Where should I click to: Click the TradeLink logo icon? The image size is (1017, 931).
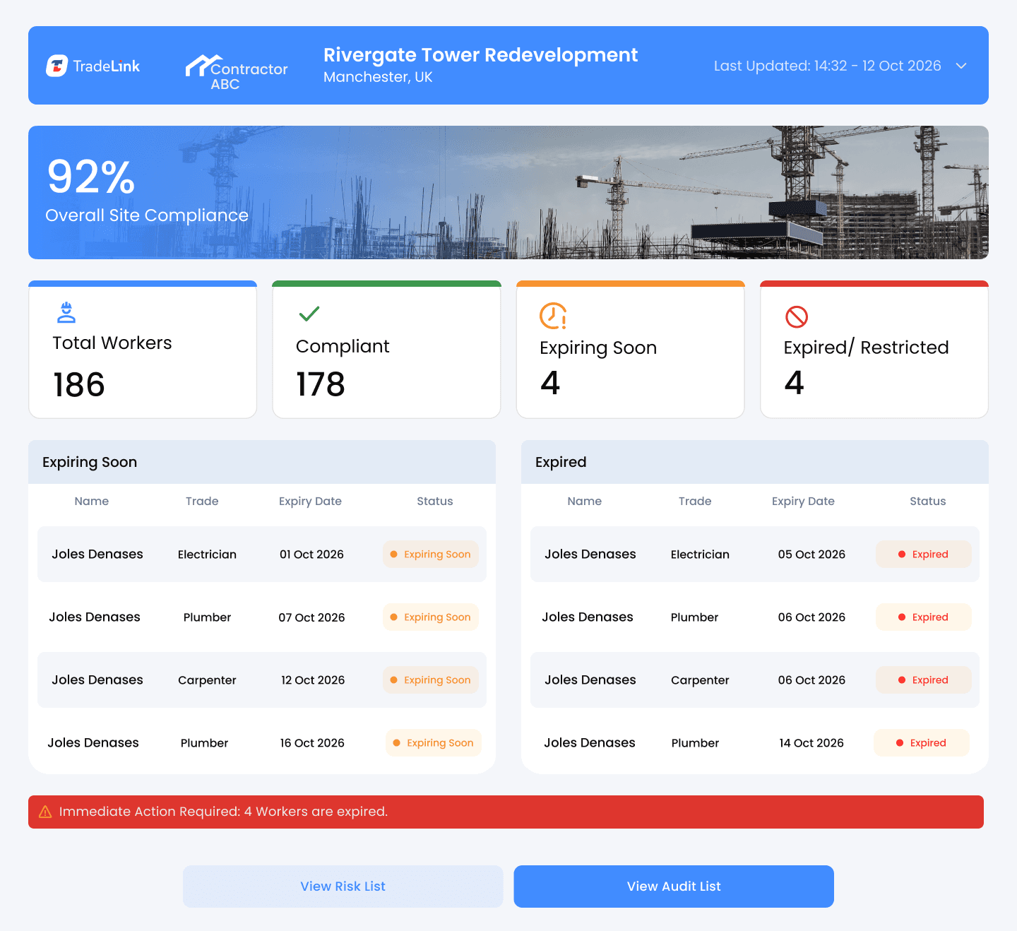point(57,66)
